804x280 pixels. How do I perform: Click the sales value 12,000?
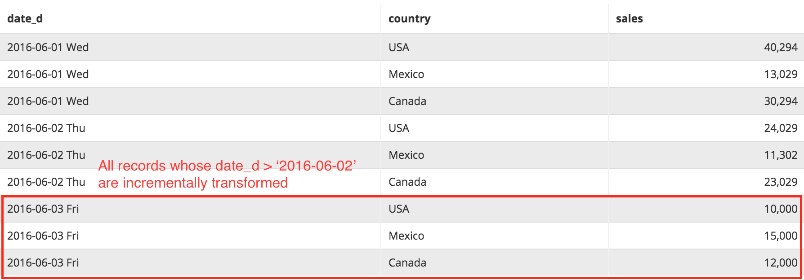coord(781,262)
